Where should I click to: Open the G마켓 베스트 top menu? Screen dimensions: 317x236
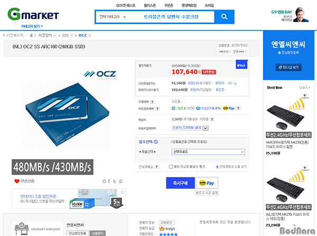coord(126,5)
